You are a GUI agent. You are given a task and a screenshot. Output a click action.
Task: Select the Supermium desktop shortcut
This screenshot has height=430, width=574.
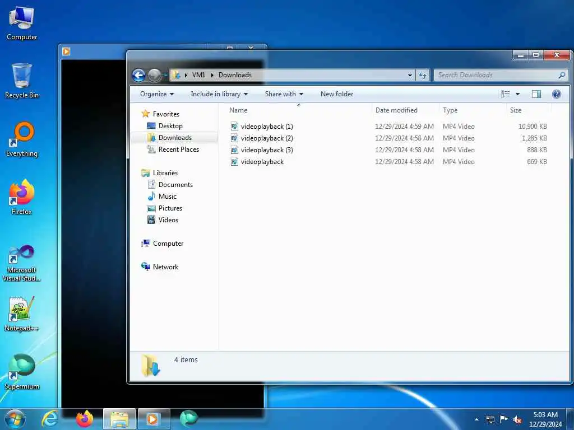click(x=22, y=372)
